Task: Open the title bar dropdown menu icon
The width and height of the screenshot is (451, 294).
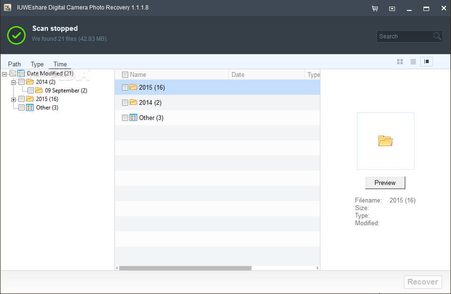Action: click(x=392, y=9)
